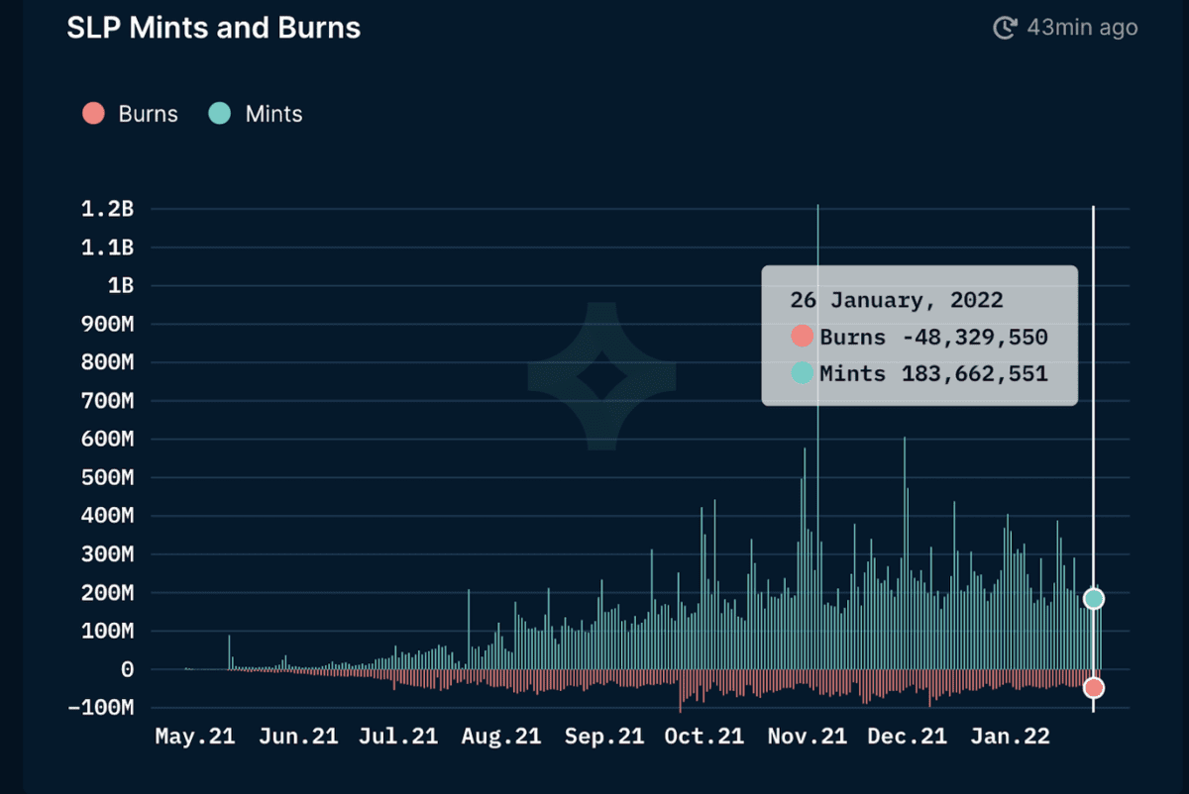This screenshot has width=1189, height=794.
Task: Click the 200M y-axis label
Action: [x=107, y=593]
